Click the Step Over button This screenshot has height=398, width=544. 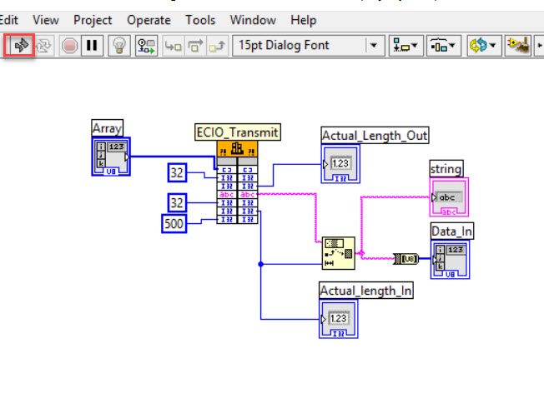click(x=195, y=45)
